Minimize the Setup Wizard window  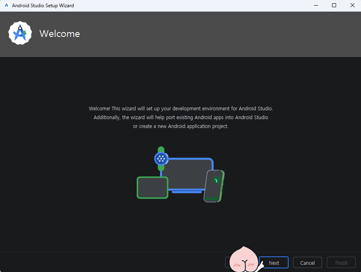click(316, 5)
